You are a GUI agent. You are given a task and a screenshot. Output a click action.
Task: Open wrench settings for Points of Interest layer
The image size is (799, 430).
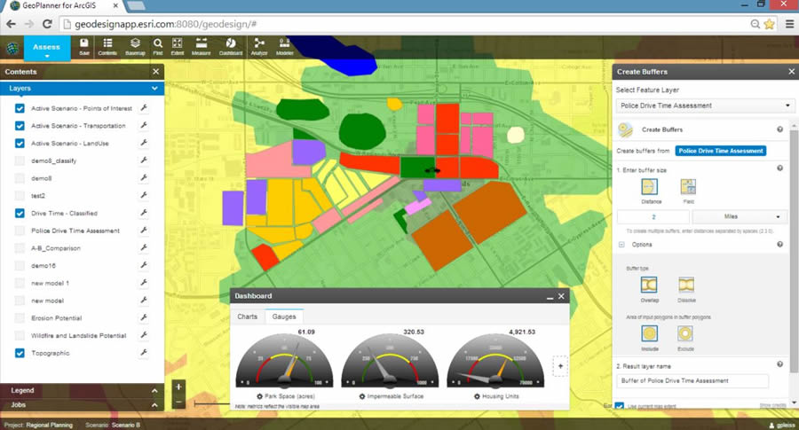tap(144, 108)
